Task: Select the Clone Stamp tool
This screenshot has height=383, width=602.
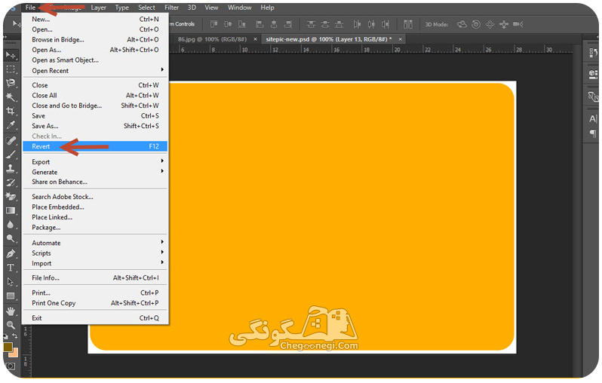Action: click(11, 168)
